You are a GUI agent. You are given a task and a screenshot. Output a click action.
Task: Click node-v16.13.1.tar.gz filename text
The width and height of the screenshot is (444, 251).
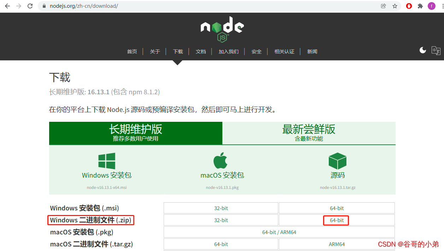(x=338, y=187)
